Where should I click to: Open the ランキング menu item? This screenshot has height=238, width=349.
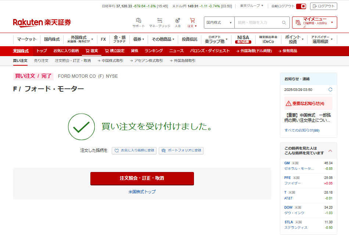tap(154, 51)
